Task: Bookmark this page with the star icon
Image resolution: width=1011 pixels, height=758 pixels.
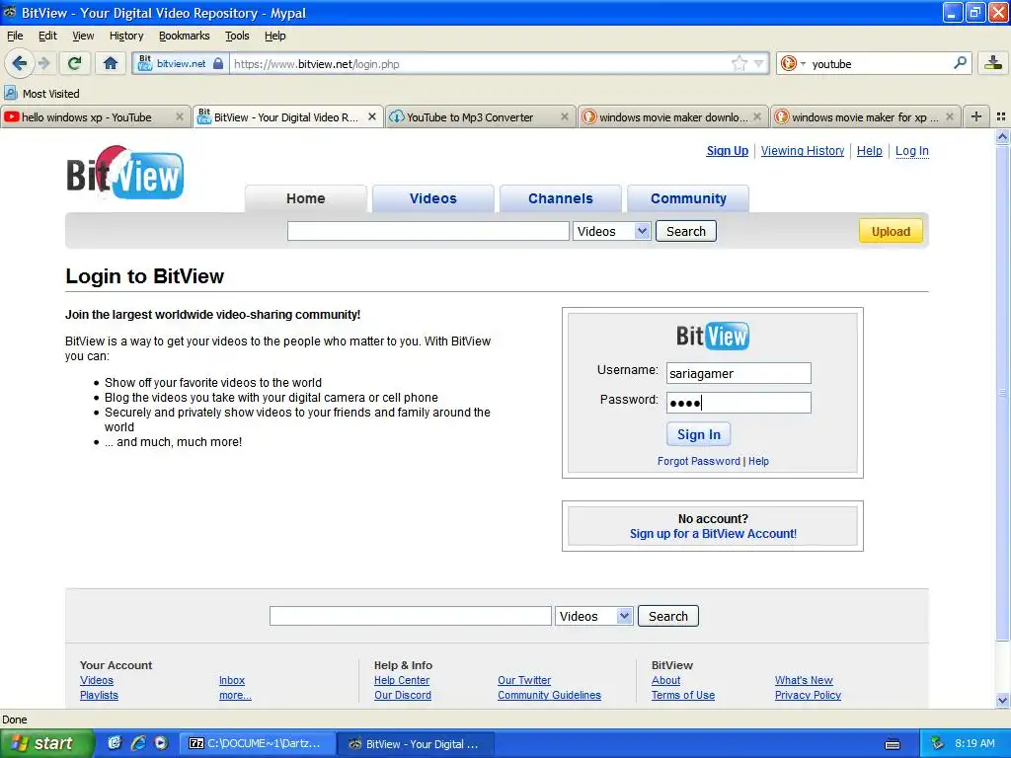Action: 739,63
